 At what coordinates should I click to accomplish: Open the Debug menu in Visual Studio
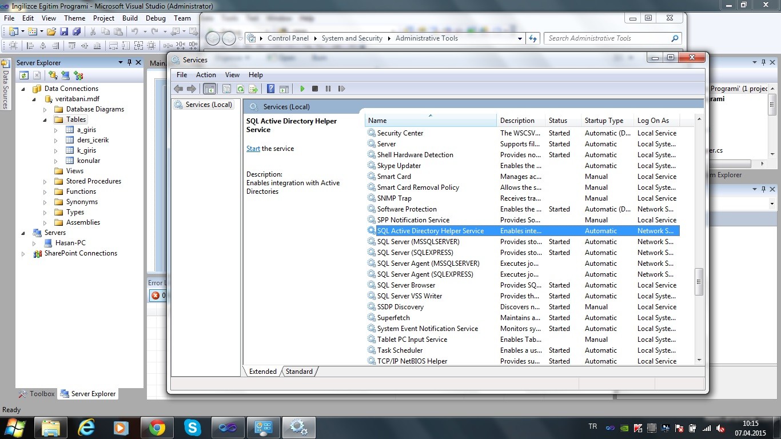[156, 18]
